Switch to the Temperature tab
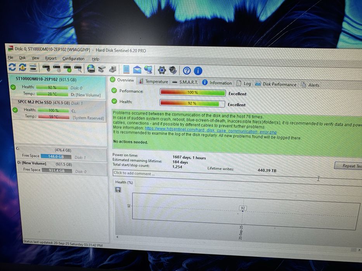The image size is (362, 271). tap(154, 81)
